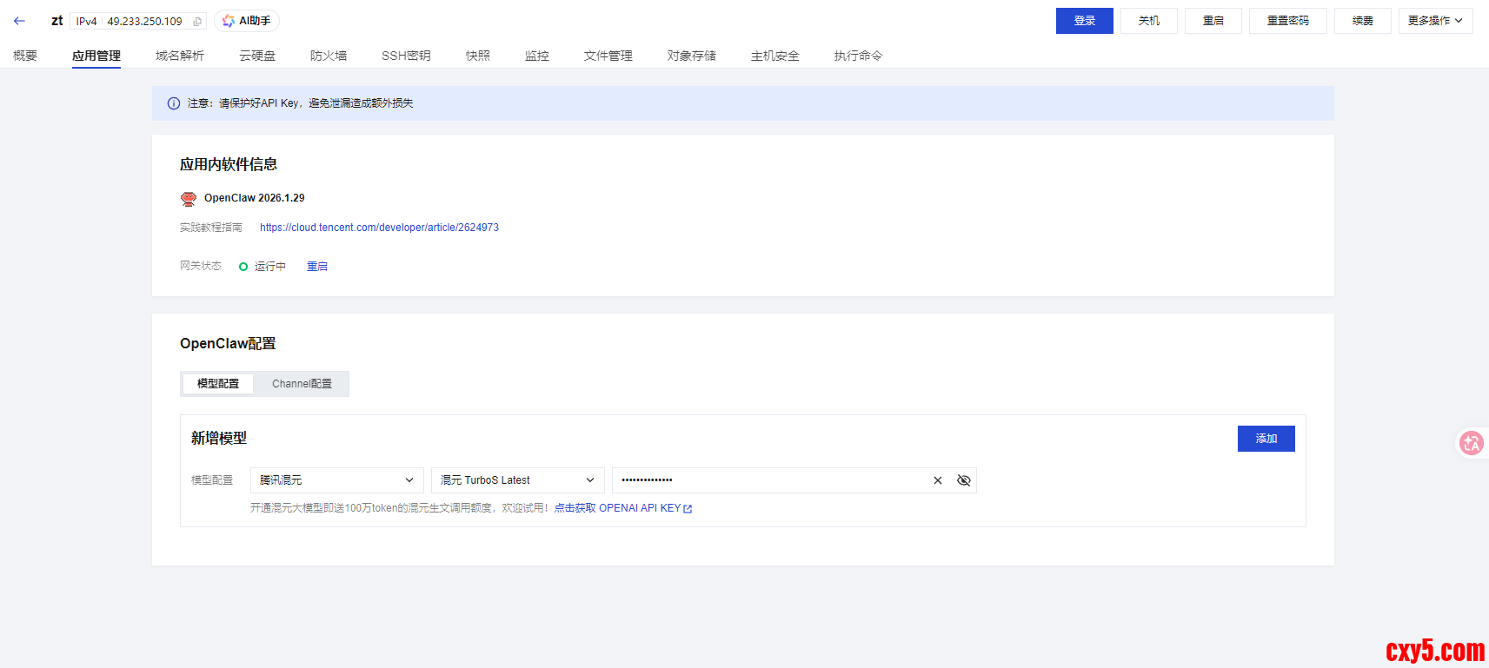The image size is (1489, 668).
Task: Clear the API key field with X icon
Action: point(938,480)
